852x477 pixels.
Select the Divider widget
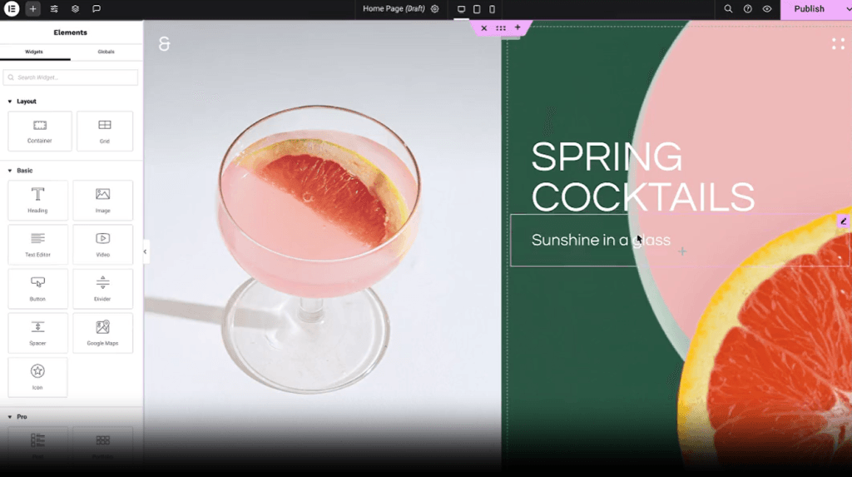click(x=102, y=289)
